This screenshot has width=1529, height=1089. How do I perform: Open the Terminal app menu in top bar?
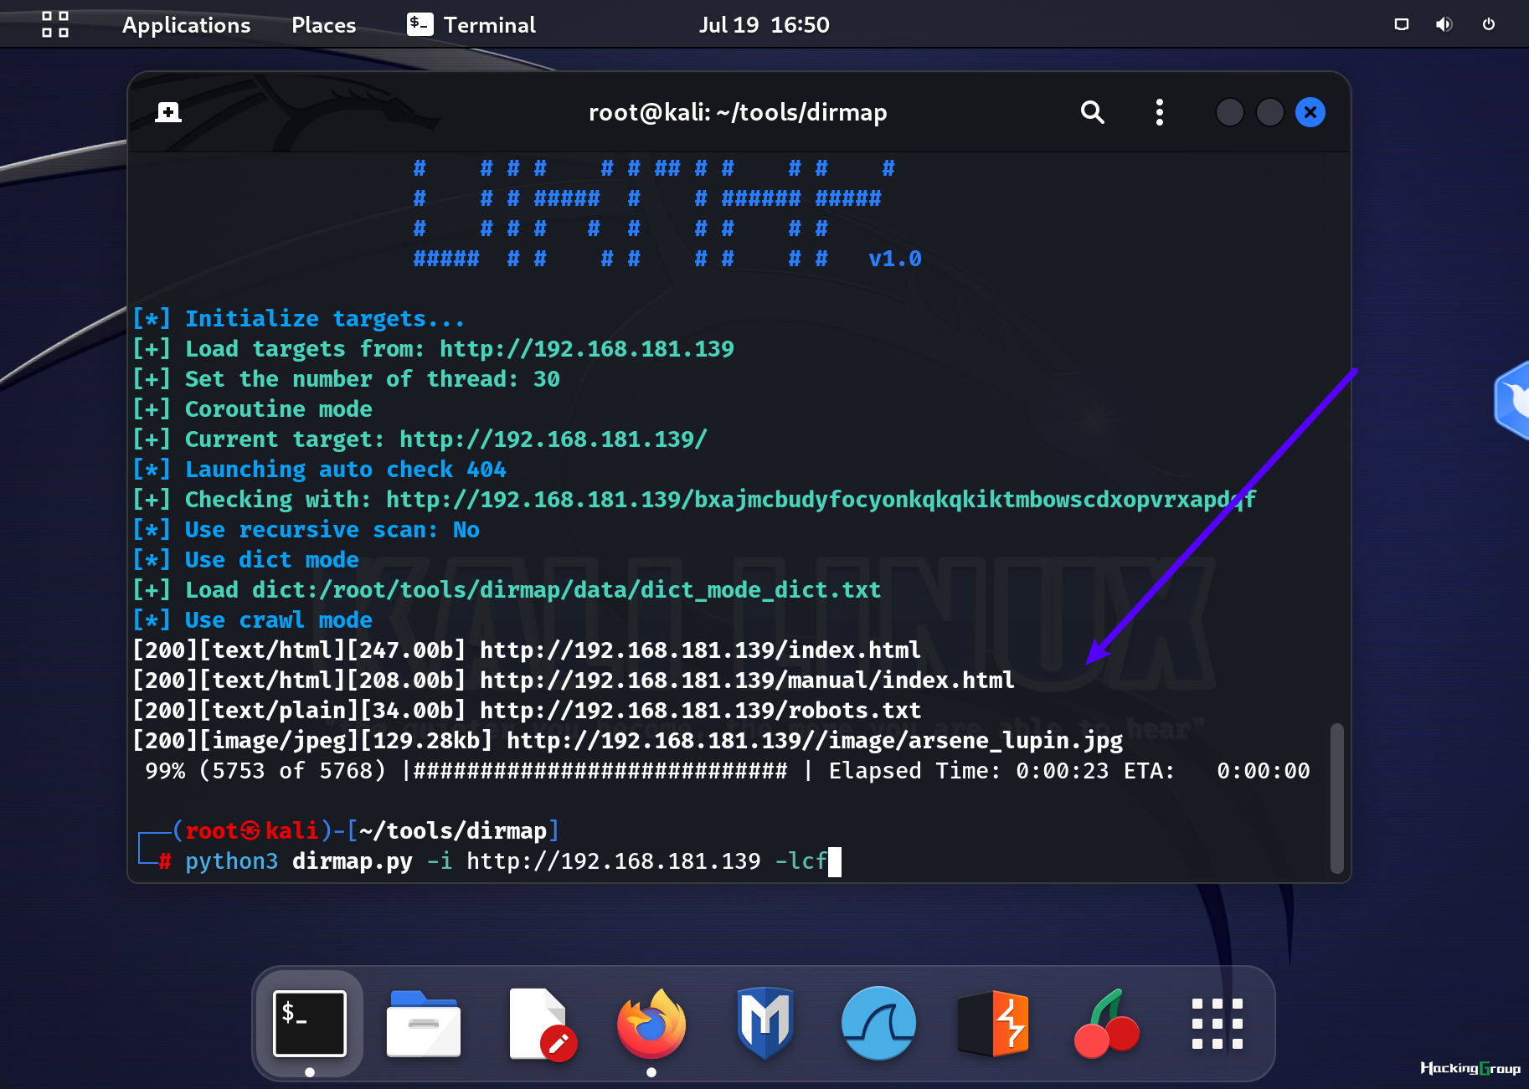(471, 25)
